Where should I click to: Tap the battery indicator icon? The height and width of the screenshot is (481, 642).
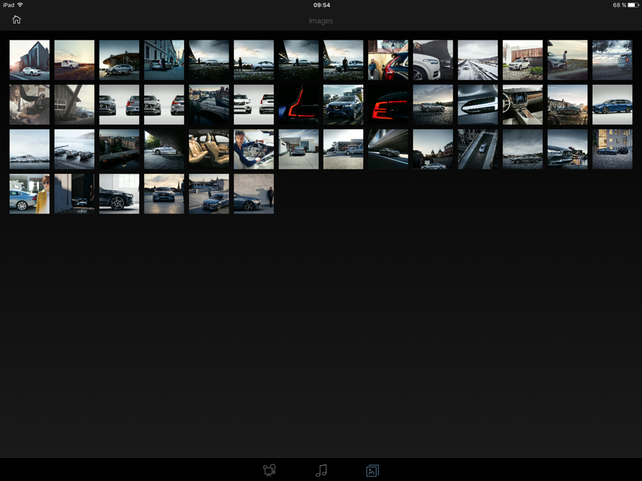pos(634,5)
